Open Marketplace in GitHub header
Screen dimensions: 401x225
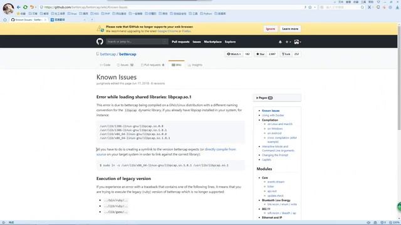click(212, 42)
